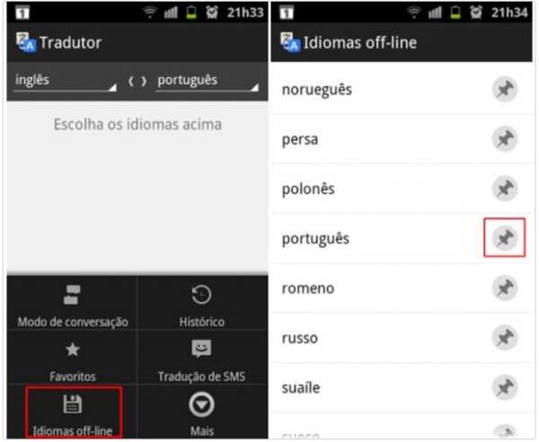Tap the swap languages arrows icon

(137, 81)
